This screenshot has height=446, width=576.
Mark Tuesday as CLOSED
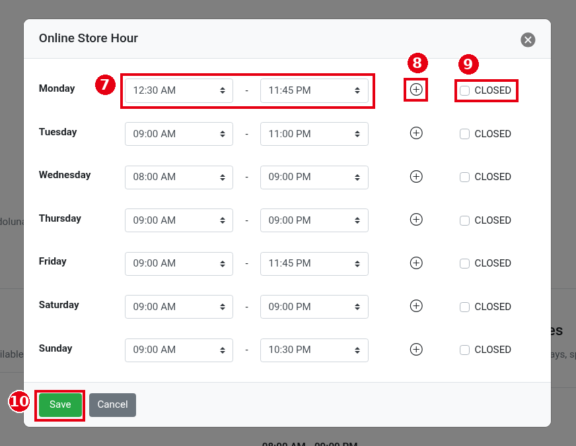[464, 134]
